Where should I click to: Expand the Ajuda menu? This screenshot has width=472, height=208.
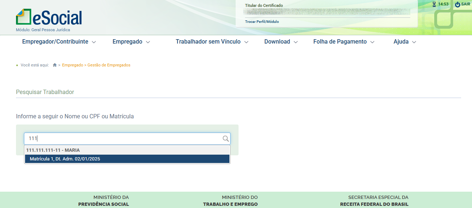[404, 42]
